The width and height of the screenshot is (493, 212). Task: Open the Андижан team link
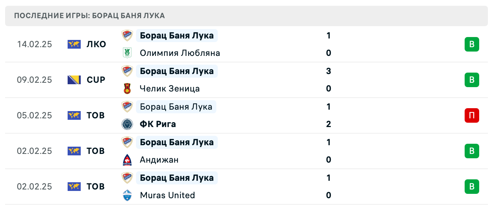pyautogui.click(x=159, y=160)
